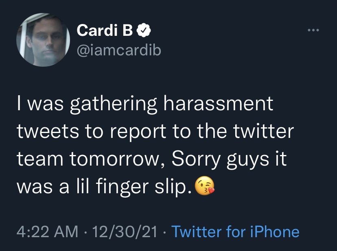Open the Twitter for iPhone source link

click(235, 231)
